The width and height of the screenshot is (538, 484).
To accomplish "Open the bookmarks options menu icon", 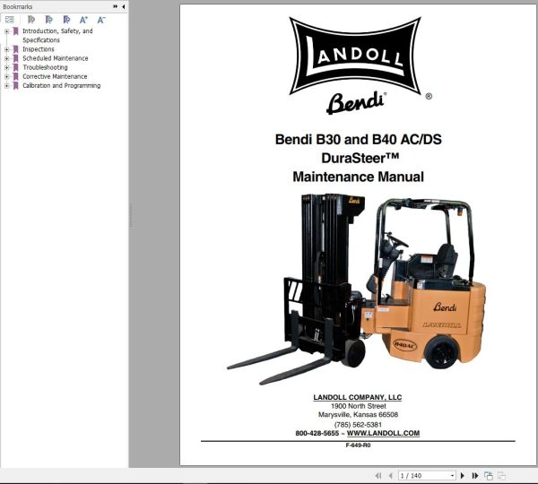I will tap(10, 20).
